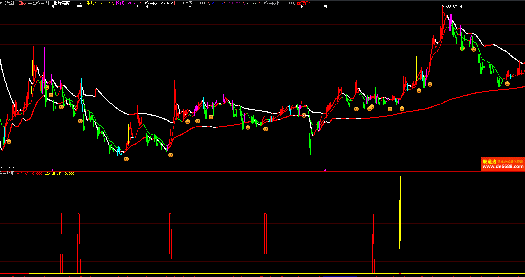
Task: Click right purple triangle marker under main chart
Action: (325, 170)
